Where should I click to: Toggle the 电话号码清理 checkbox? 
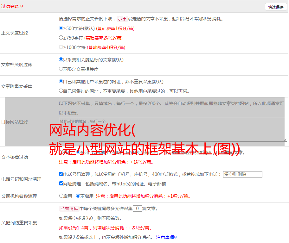pos(61,174)
